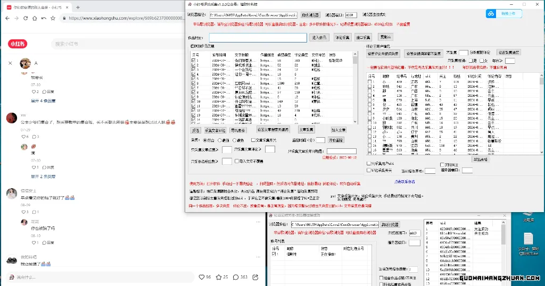Toggle the 只采集用户uid checkbox
This screenshot has width=545, height=286.
click(368, 163)
